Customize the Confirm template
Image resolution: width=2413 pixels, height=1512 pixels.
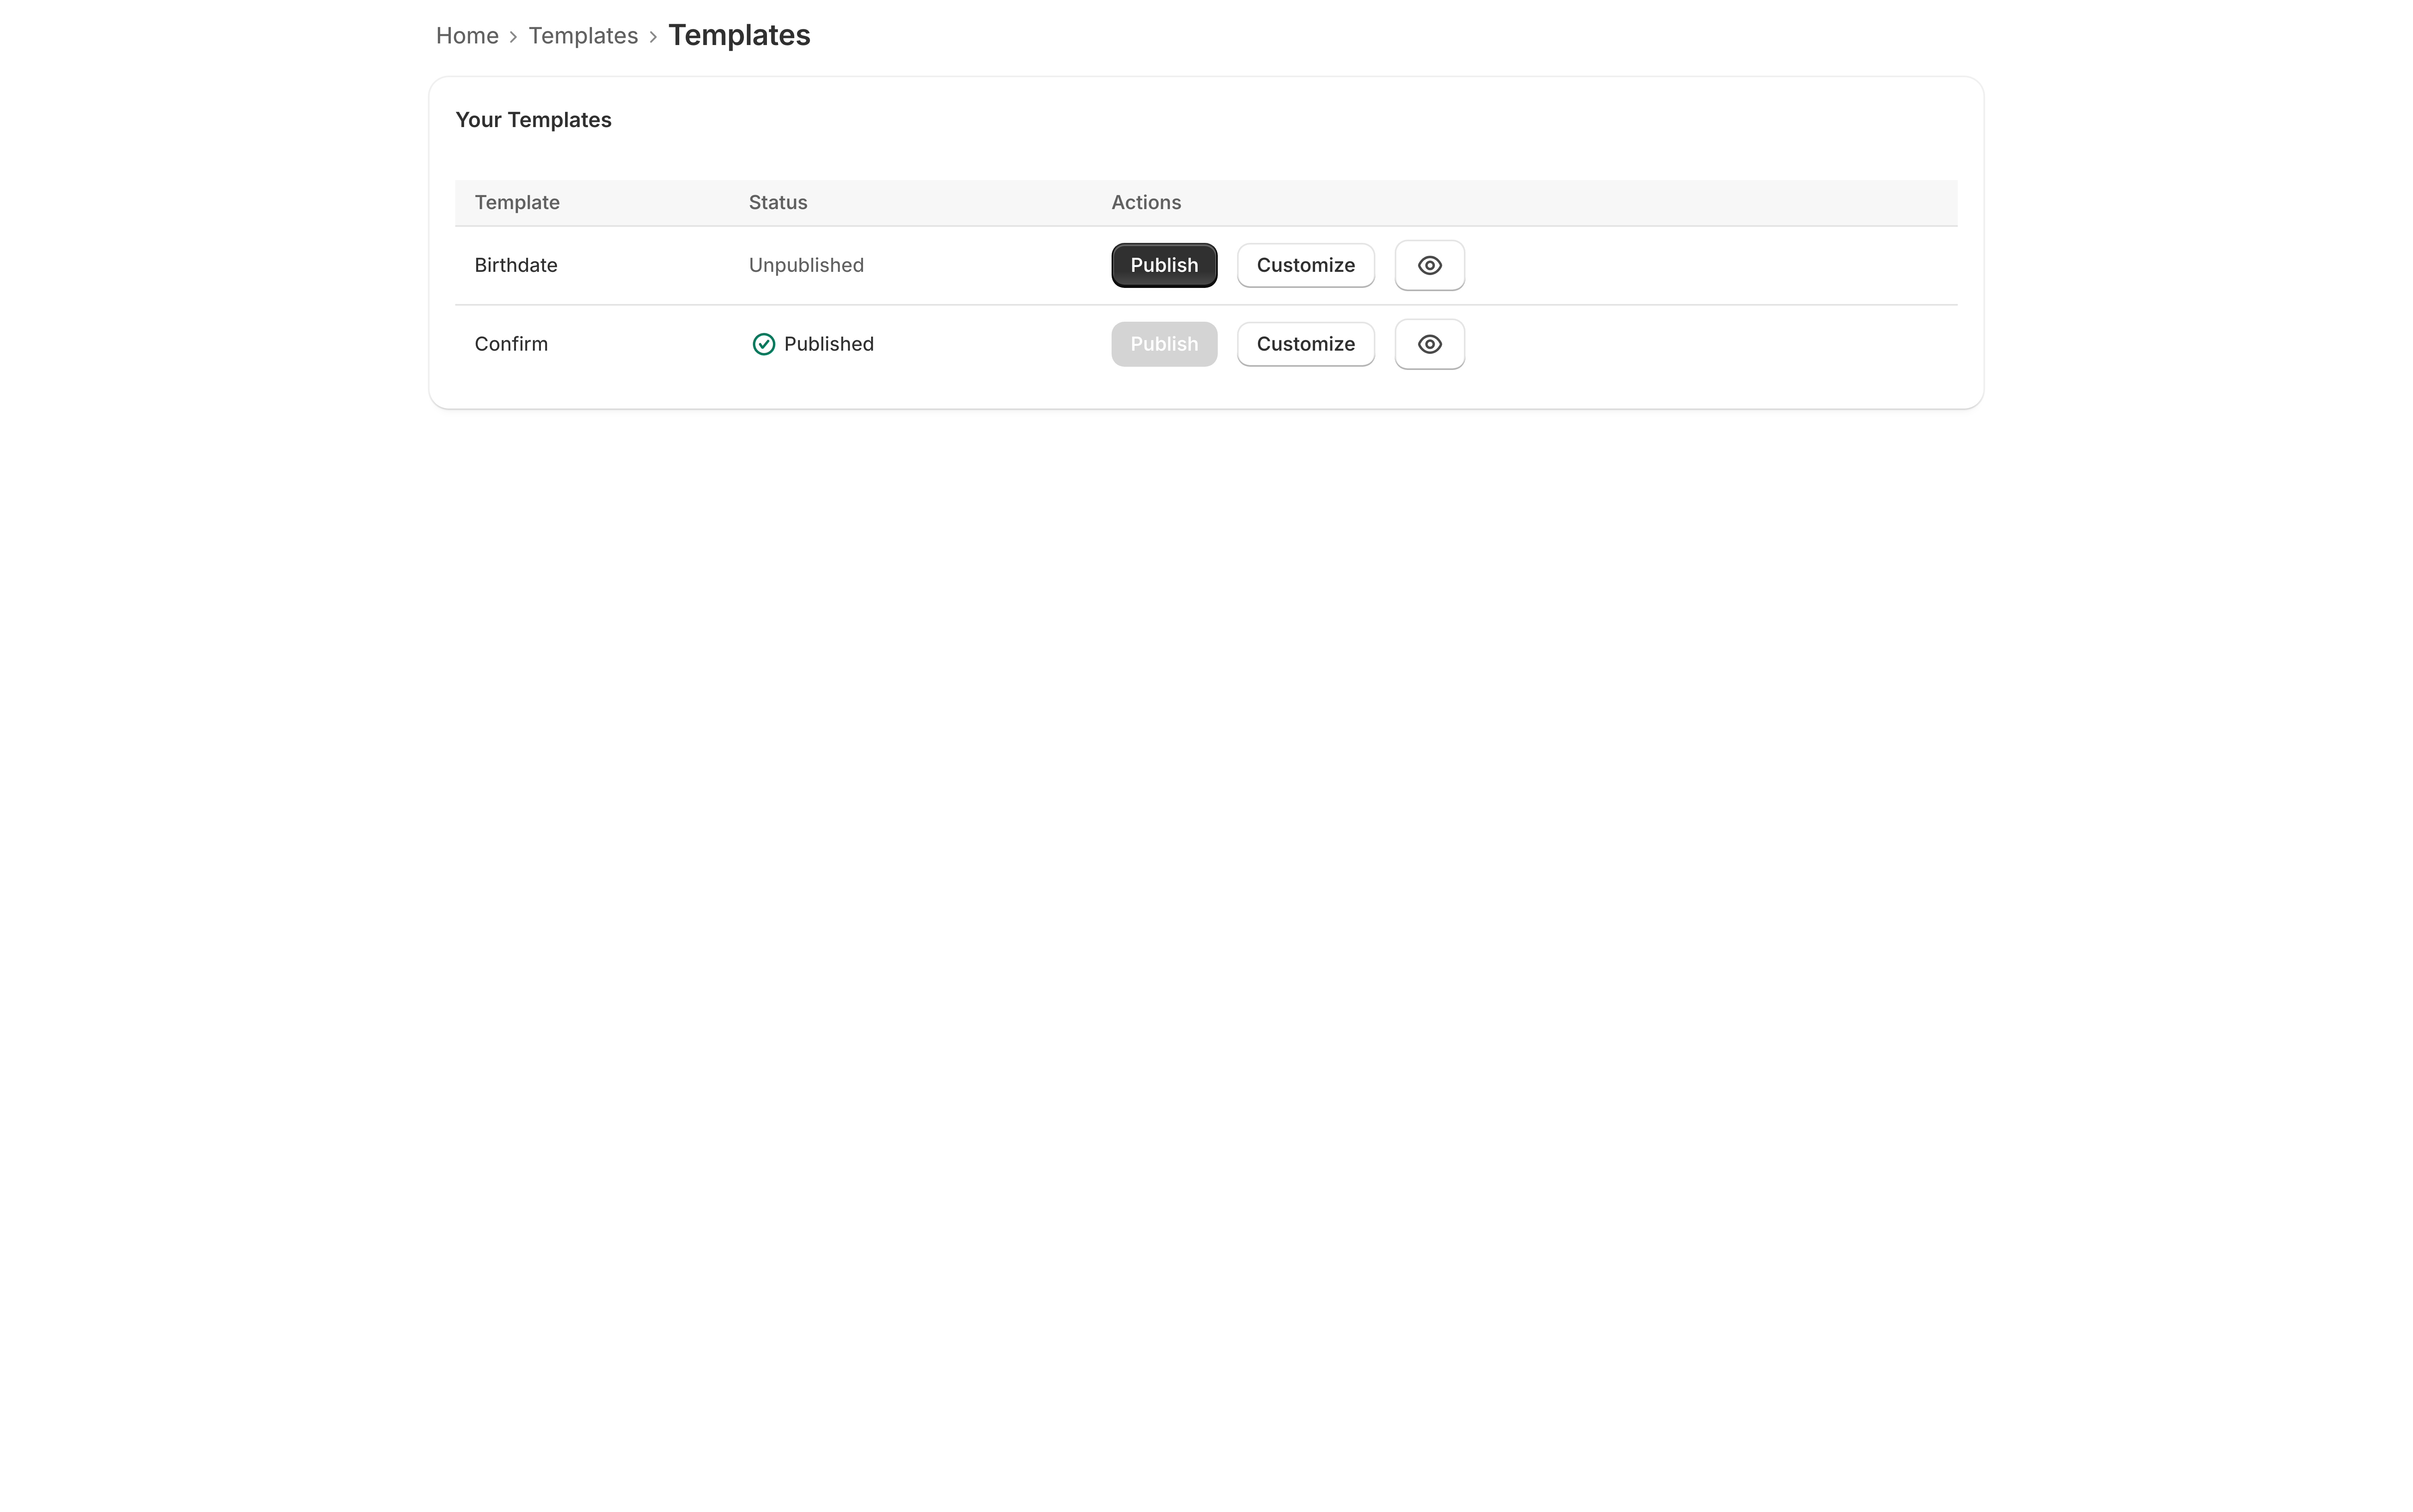coord(1305,344)
